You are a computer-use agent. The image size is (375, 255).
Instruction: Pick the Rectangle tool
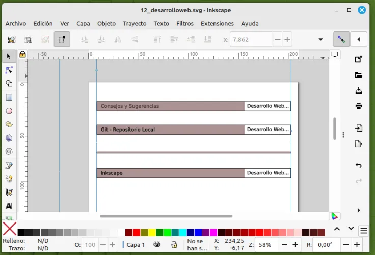(x=9, y=97)
